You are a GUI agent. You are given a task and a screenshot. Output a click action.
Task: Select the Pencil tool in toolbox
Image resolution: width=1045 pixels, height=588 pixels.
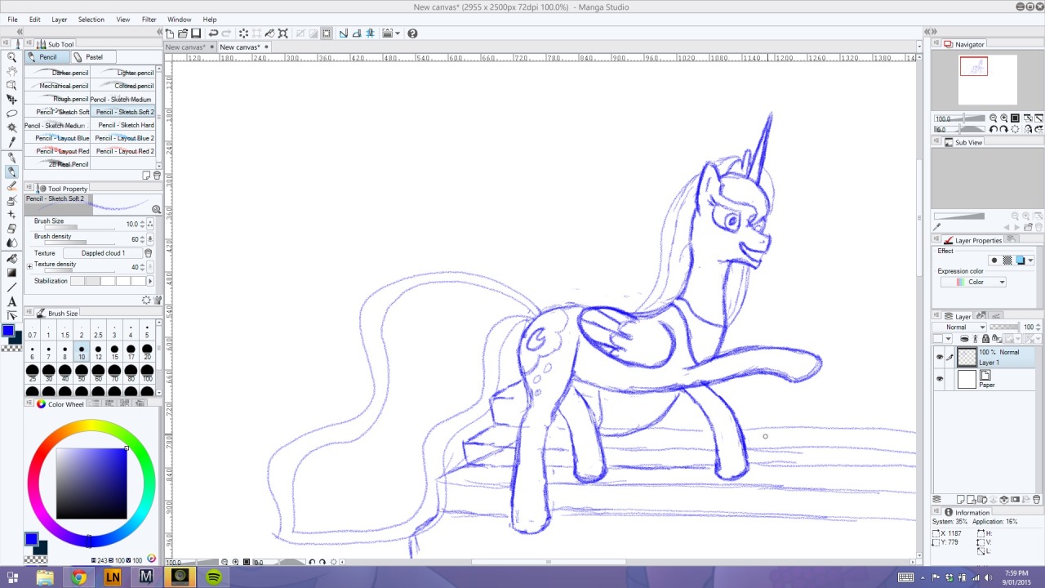tap(11, 171)
